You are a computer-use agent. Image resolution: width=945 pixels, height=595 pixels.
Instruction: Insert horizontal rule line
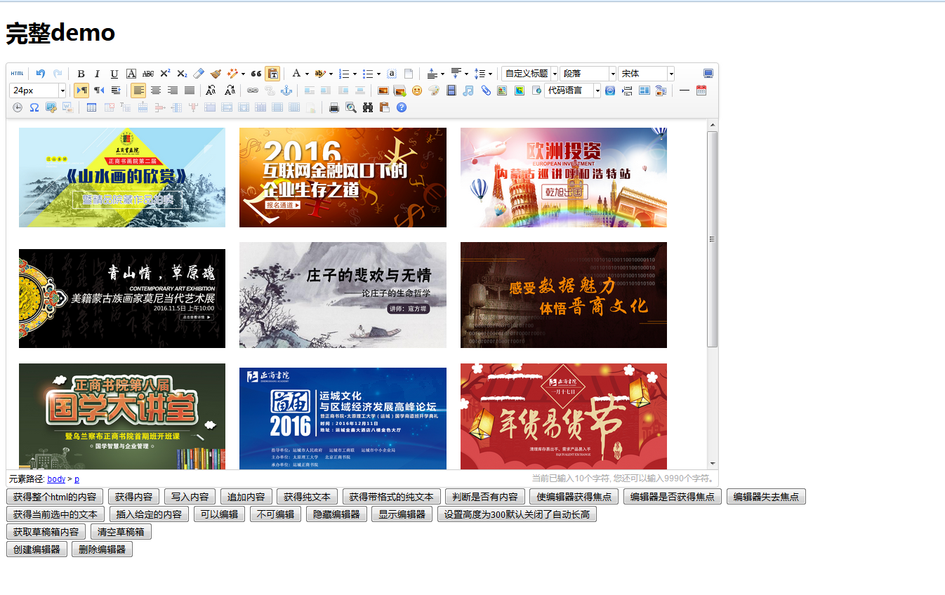coord(685,91)
